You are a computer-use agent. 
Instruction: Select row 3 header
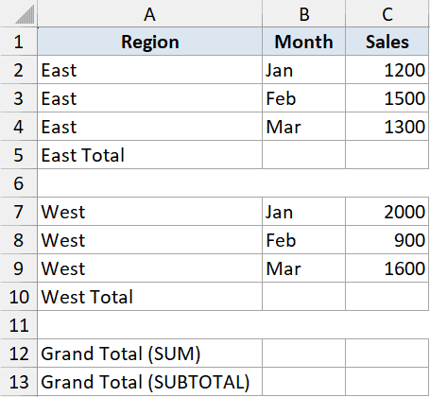pyautogui.click(x=19, y=98)
